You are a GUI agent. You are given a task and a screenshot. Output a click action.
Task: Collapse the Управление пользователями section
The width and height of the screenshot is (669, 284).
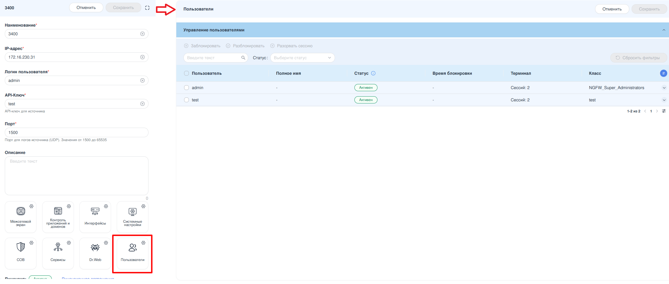tap(664, 30)
